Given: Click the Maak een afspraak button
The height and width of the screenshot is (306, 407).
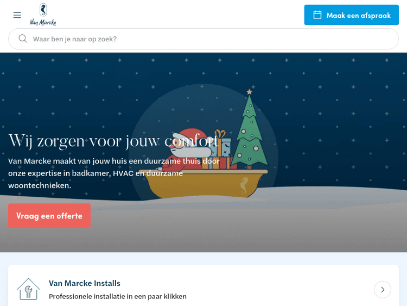Looking at the screenshot, I should coord(352,15).
